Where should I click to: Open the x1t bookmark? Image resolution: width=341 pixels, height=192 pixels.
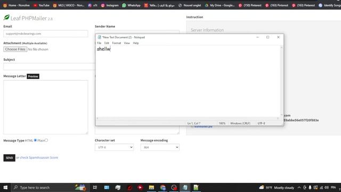[x=93, y=5]
